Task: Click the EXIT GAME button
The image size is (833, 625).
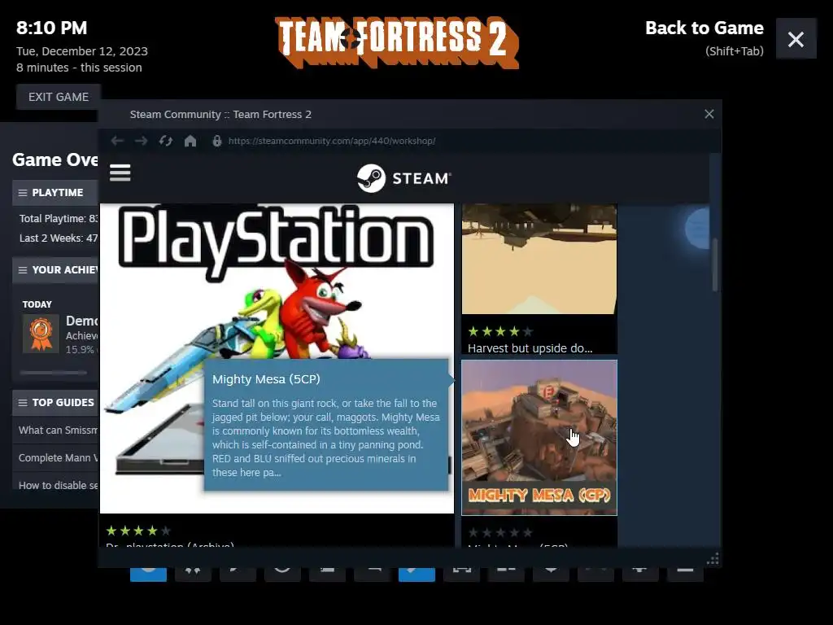Action: (x=59, y=97)
